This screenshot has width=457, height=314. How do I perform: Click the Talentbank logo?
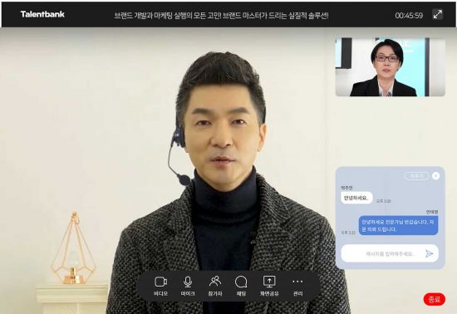[42, 14]
